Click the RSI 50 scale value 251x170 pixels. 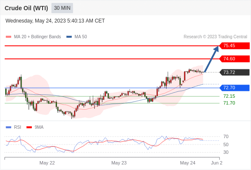point(226,144)
